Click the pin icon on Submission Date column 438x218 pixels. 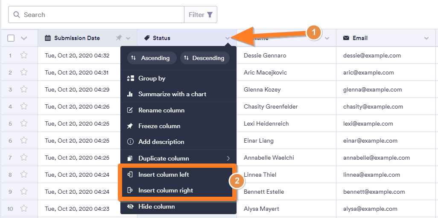point(119,38)
